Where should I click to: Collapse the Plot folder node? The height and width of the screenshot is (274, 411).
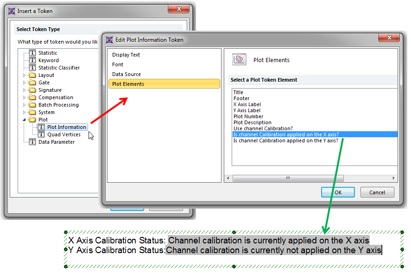pos(25,120)
